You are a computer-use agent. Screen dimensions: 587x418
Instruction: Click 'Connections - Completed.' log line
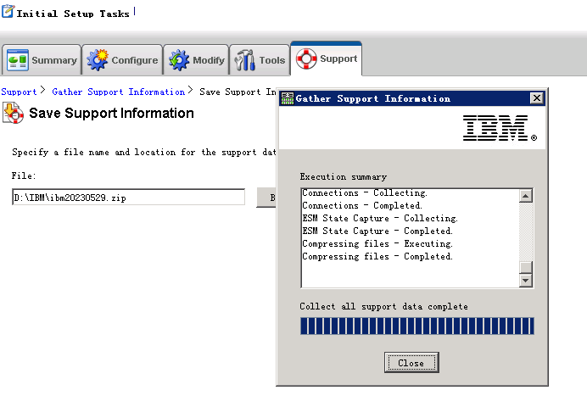tap(362, 205)
